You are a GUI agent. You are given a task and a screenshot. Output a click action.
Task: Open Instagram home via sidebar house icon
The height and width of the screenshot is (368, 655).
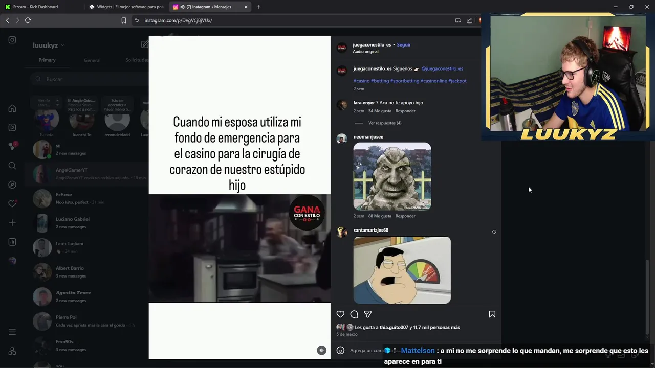coord(12,108)
